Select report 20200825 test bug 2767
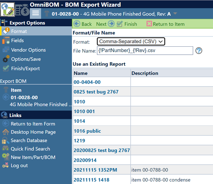213x184 pixels. (102, 150)
